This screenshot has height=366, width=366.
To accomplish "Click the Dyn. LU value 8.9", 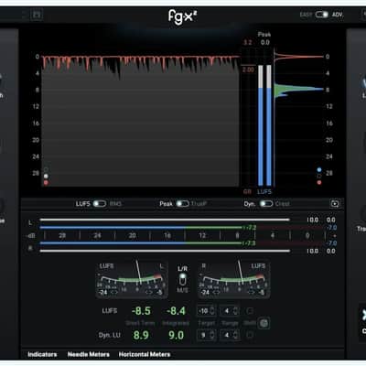I will point(141,335).
